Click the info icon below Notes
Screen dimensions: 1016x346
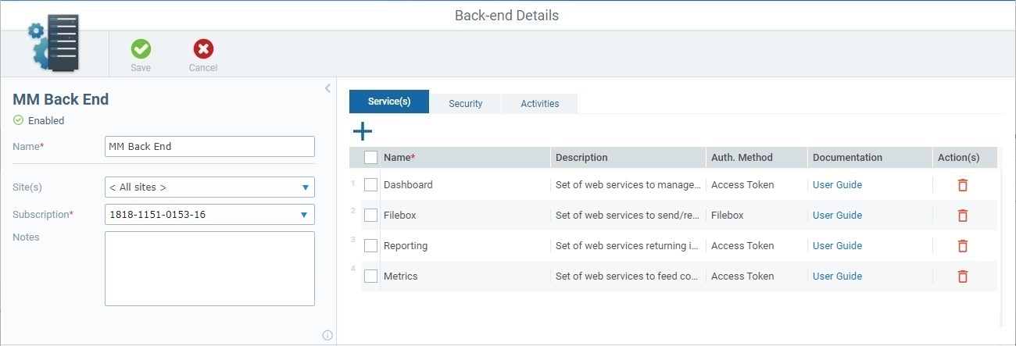327,335
